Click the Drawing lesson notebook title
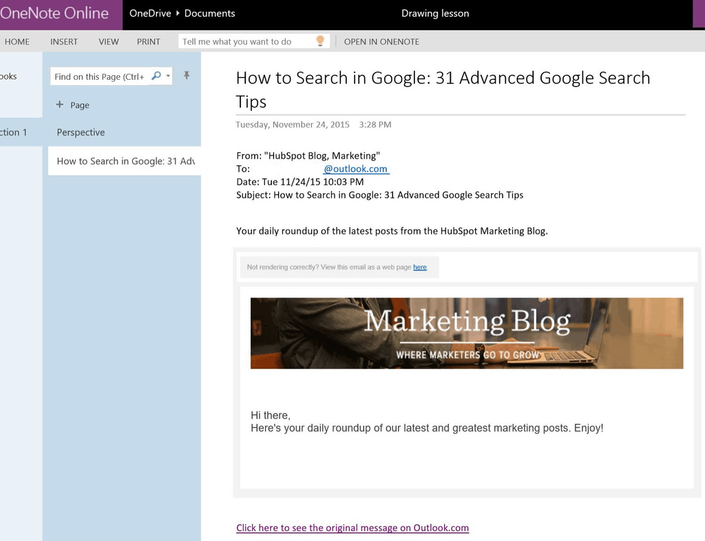This screenshot has height=541, width=705. pos(435,14)
